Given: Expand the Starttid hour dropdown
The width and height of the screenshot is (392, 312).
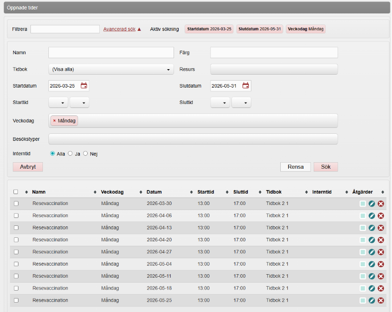Looking at the screenshot, I should click(58, 103).
